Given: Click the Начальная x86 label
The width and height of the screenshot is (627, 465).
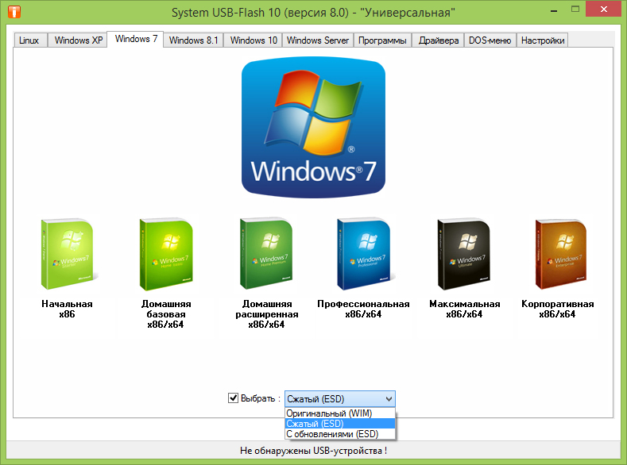Looking at the screenshot, I should click(68, 309).
